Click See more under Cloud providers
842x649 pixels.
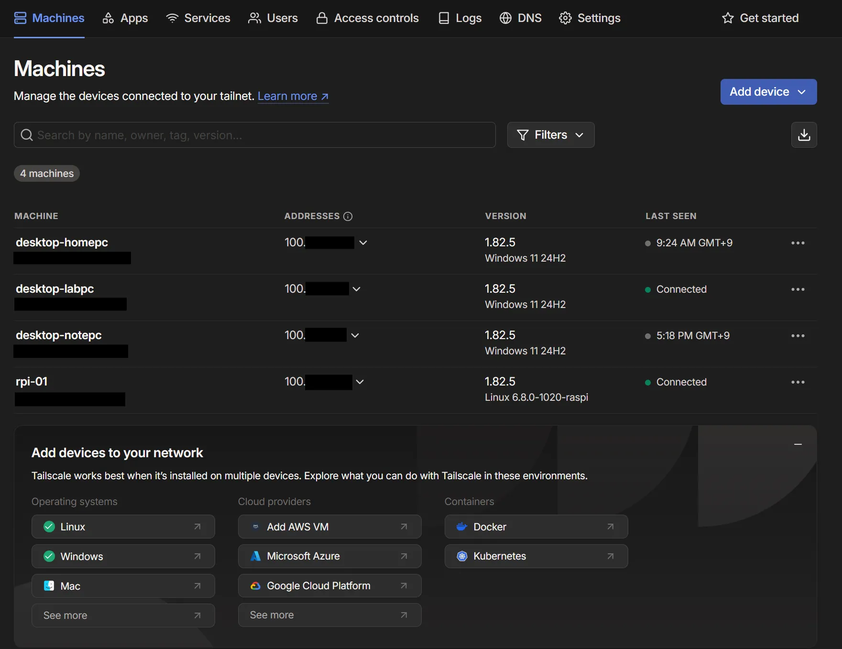330,615
